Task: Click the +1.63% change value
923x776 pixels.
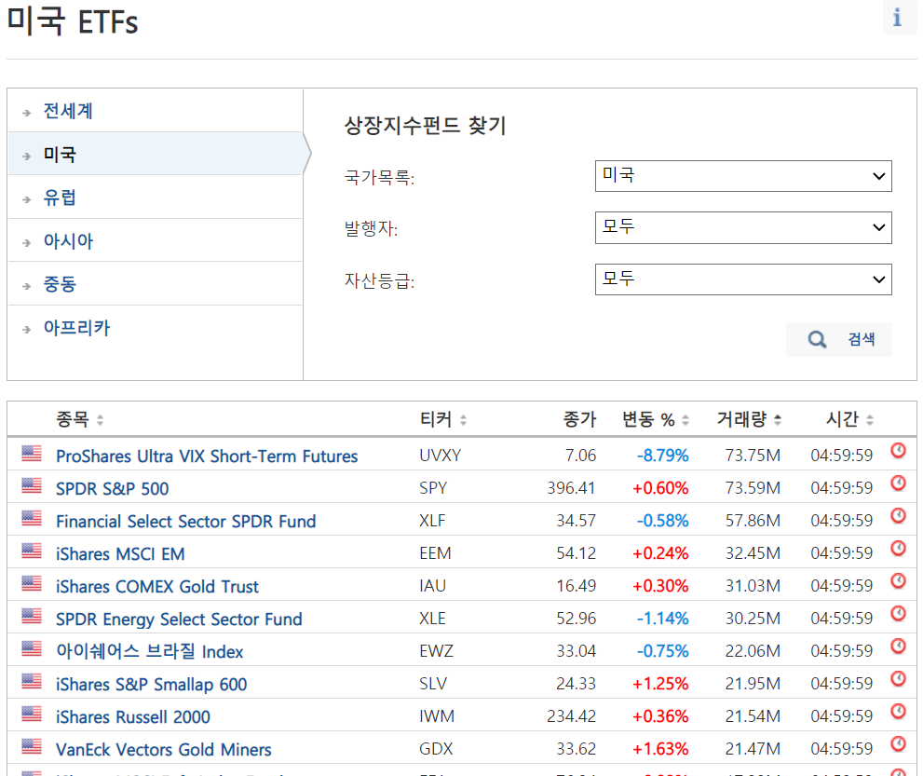Action: (x=660, y=749)
